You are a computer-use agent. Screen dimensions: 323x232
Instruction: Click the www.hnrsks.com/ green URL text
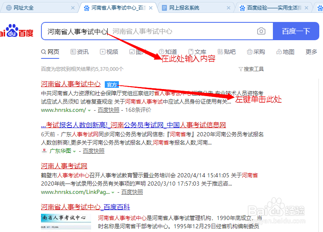pos(63,110)
